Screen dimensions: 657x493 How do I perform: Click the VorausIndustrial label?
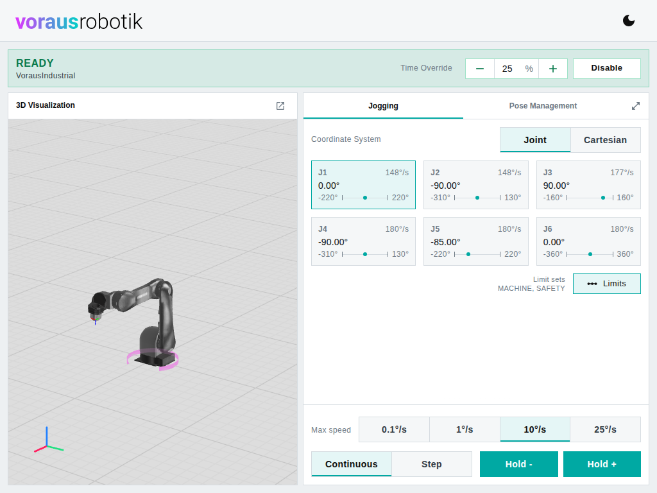46,76
